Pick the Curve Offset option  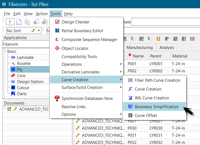(x=146, y=116)
